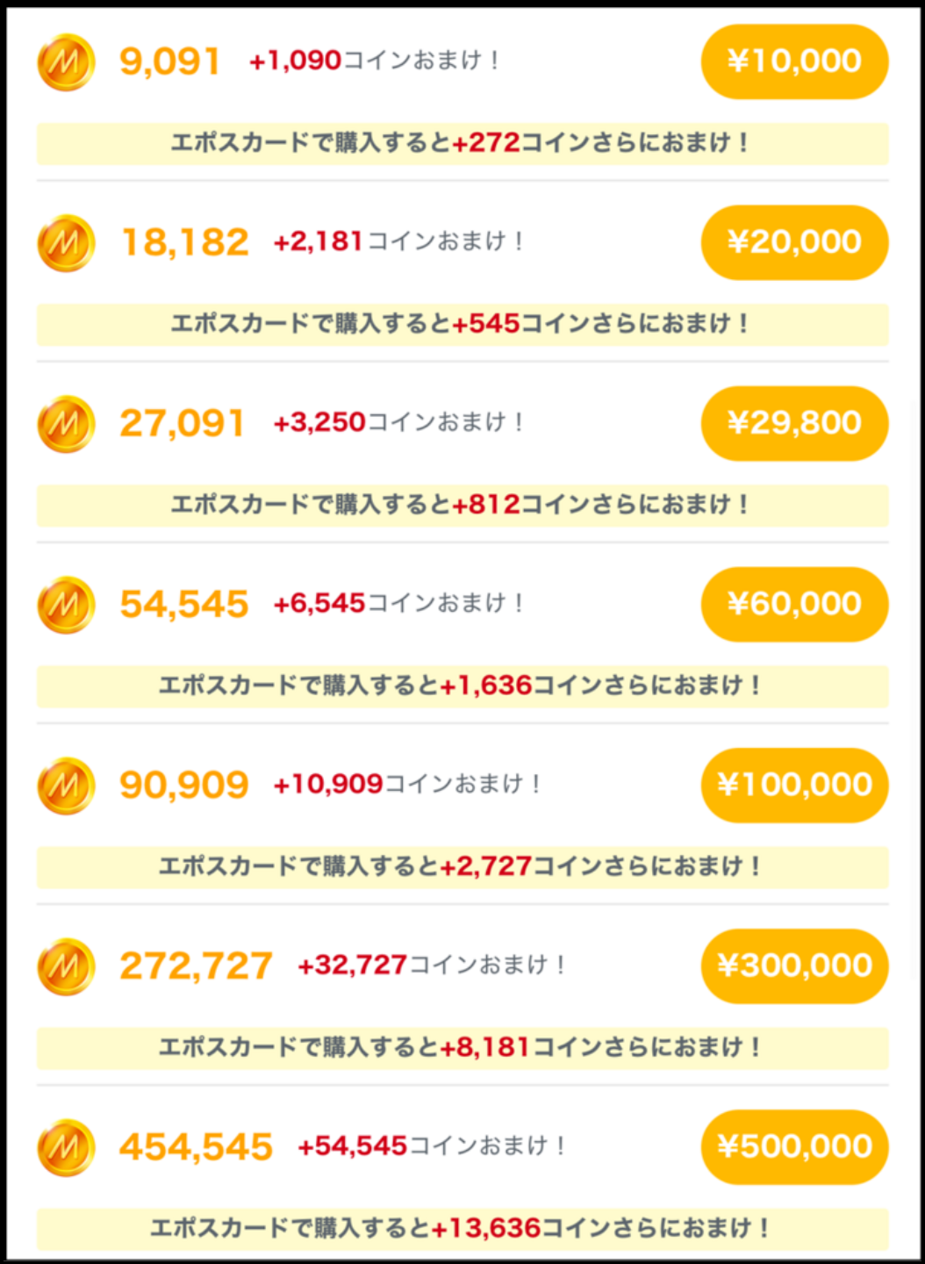This screenshot has width=925, height=1264.
Task: Tap the ¥300,000 price button
Action: [x=794, y=966]
